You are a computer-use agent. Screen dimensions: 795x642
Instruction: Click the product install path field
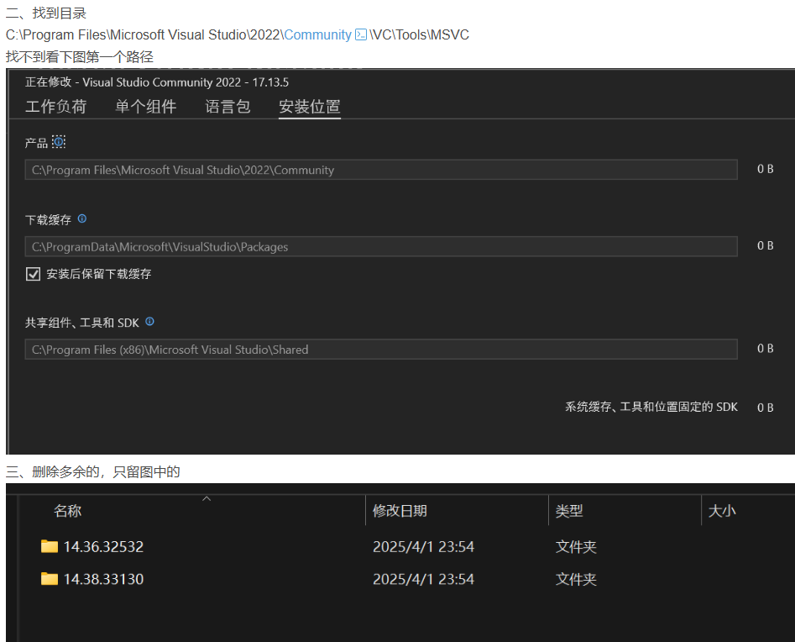pos(381,170)
